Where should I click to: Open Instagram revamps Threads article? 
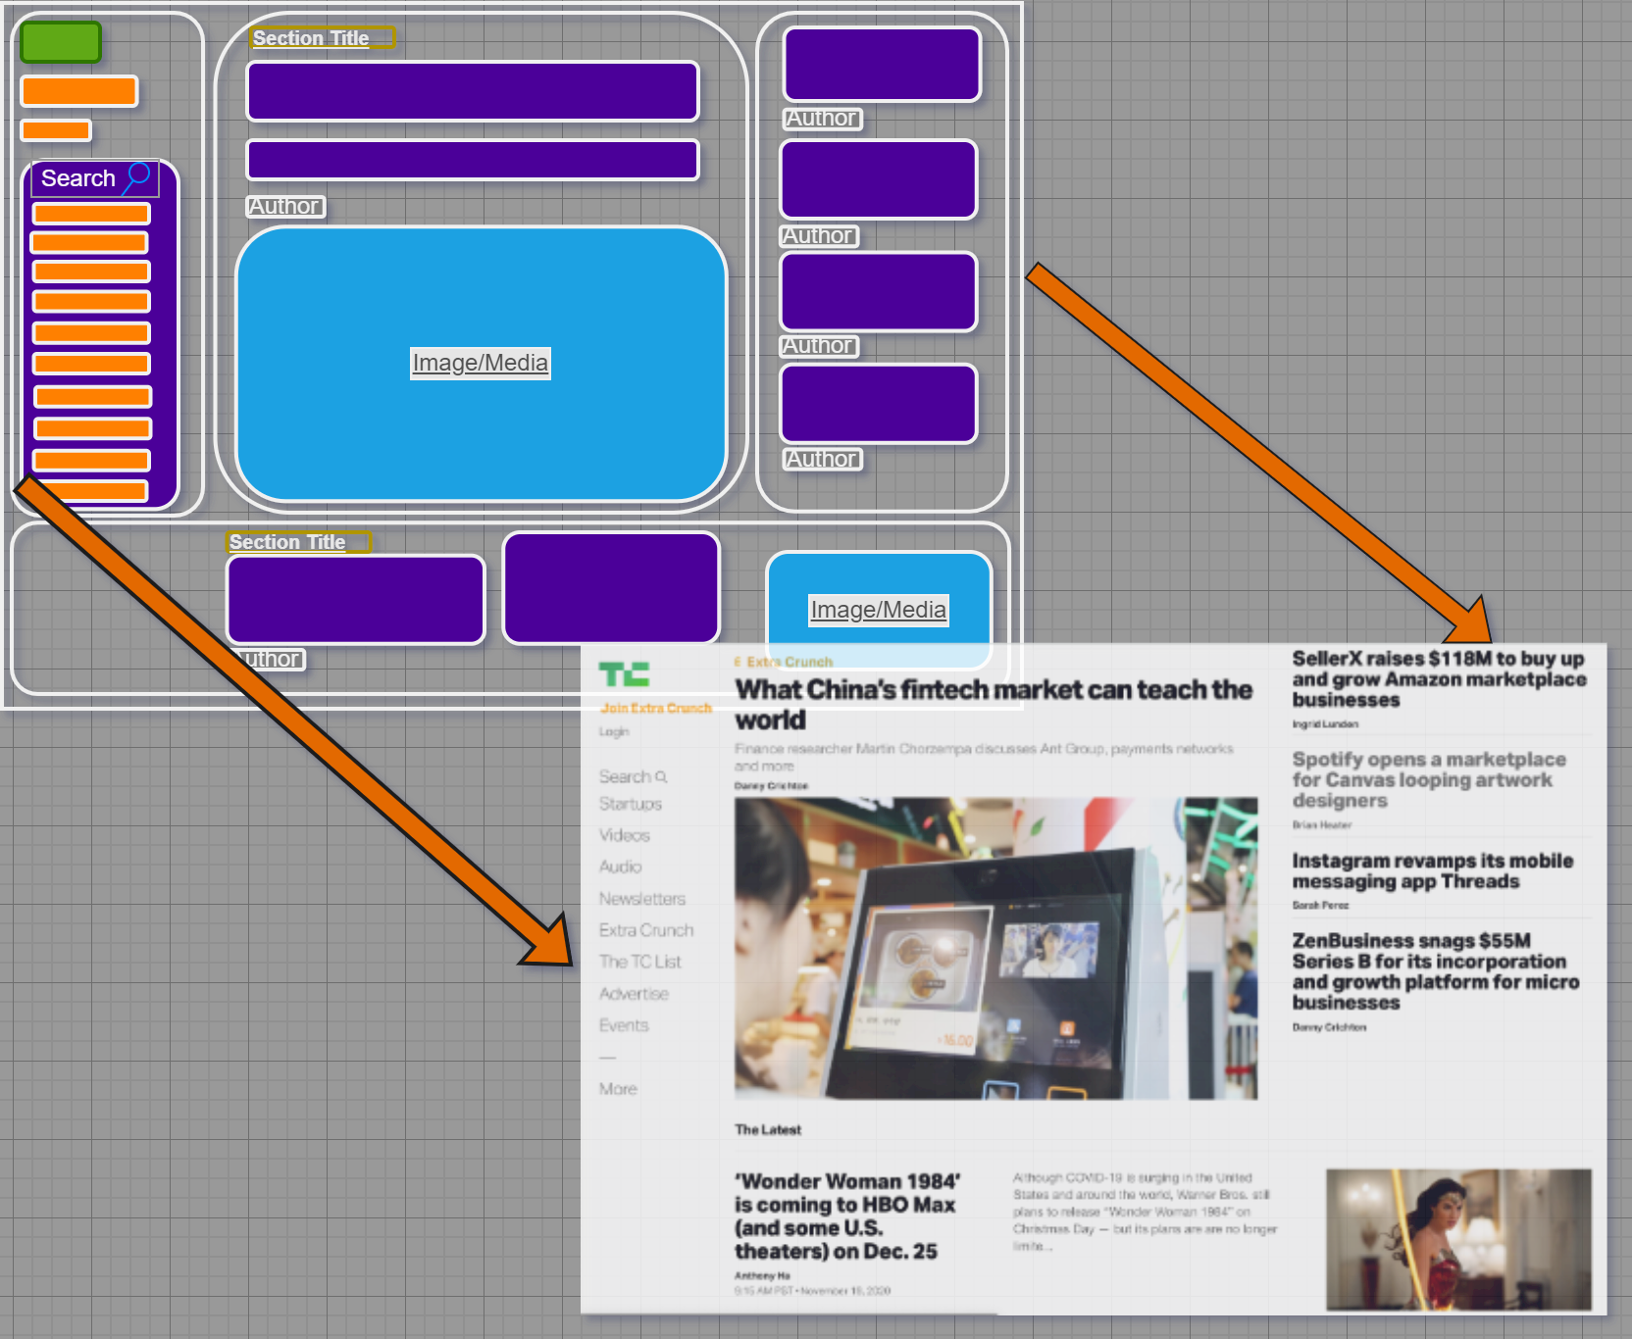coord(1432,870)
